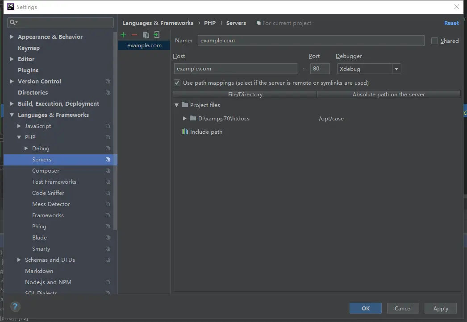Click the server Name input field
This screenshot has width=467, height=322.
click(311, 41)
